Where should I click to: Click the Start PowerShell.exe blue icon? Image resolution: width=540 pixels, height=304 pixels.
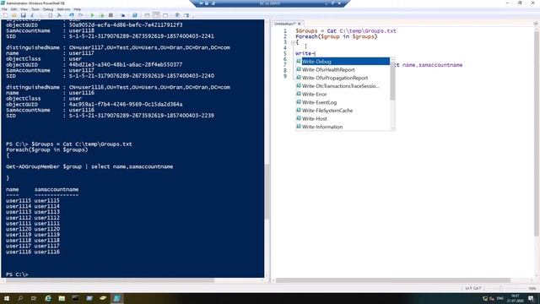coord(135,15)
